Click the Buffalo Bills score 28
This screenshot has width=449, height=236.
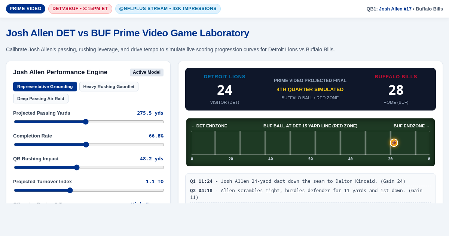pyautogui.click(x=396, y=90)
